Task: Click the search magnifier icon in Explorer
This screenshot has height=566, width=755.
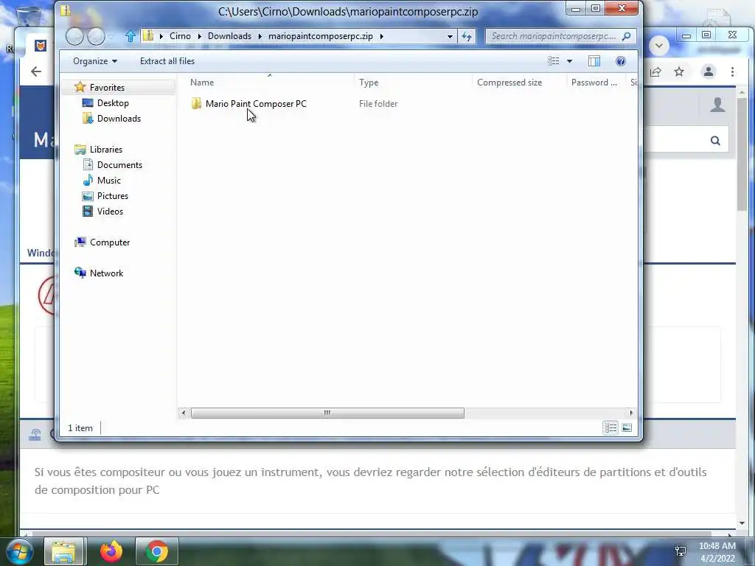Action: [627, 36]
